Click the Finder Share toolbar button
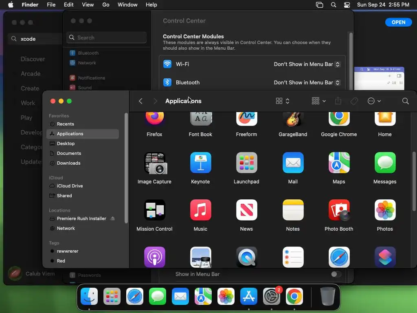417x313 pixels. click(338, 101)
